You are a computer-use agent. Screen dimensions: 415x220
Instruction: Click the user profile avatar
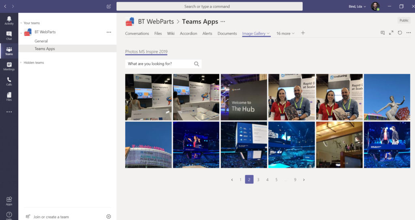(x=375, y=6)
